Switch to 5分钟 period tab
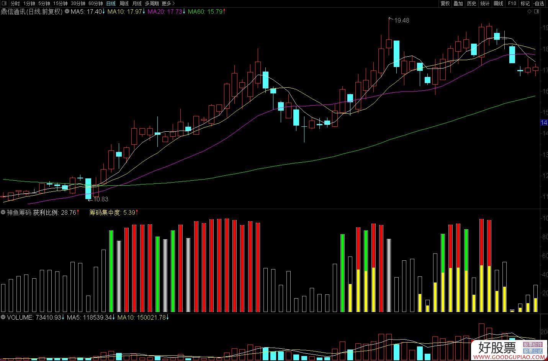The width and height of the screenshot is (548, 361). click(x=44, y=3)
